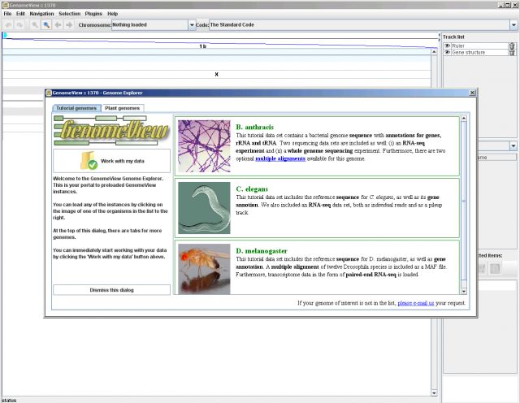The height and width of the screenshot is (403, 520).
Task: Click the 1 b ruler label
Action: click(202, 46)
